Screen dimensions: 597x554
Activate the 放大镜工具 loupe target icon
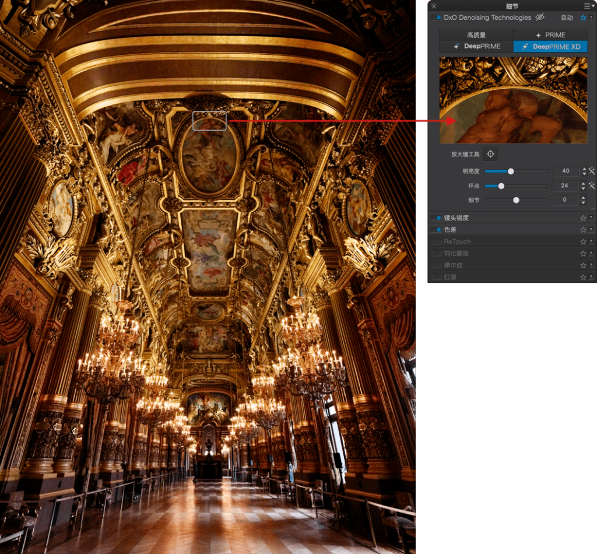coord(490,154)
